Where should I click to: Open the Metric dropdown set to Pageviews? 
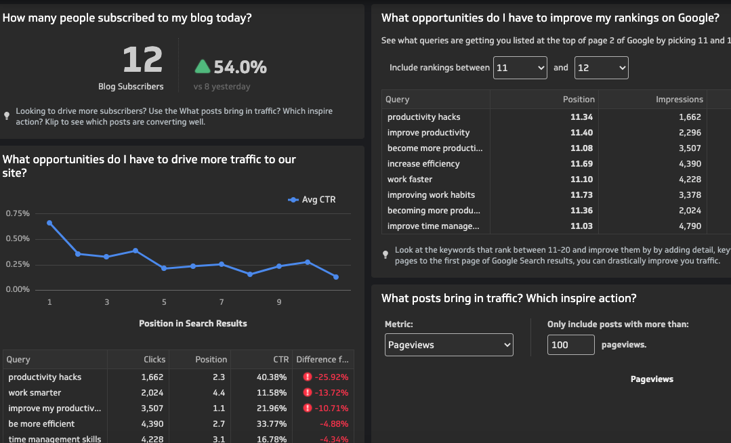pyautogui.click(x=449, y=345)
